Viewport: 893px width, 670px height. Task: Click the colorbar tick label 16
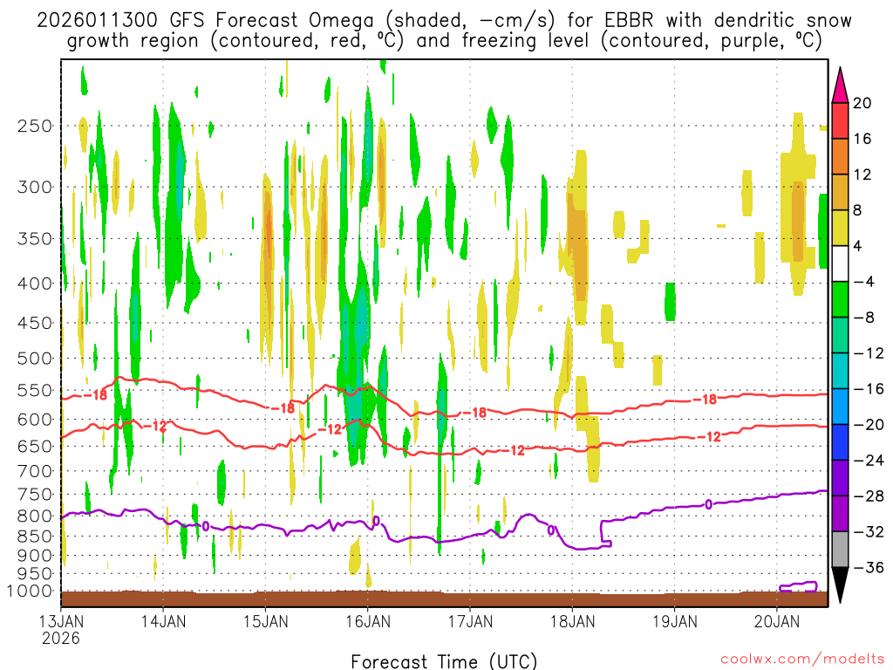pos(862,139)
